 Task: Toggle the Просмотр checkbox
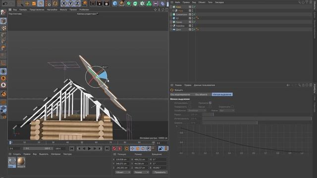tap(210, 103)
